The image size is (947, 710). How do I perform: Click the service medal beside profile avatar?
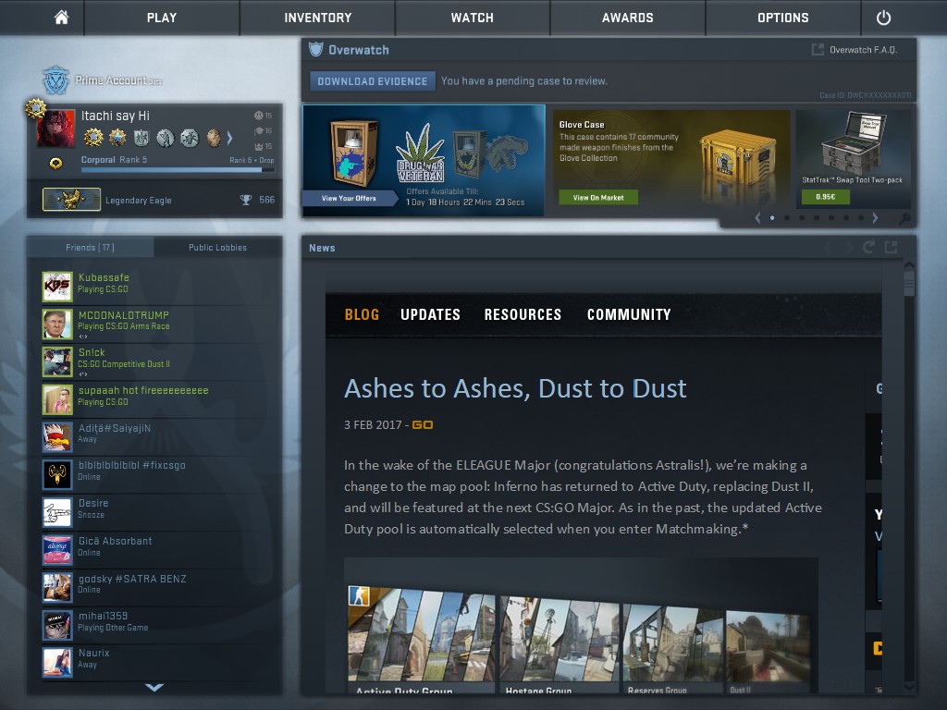[x=36, y=108]
